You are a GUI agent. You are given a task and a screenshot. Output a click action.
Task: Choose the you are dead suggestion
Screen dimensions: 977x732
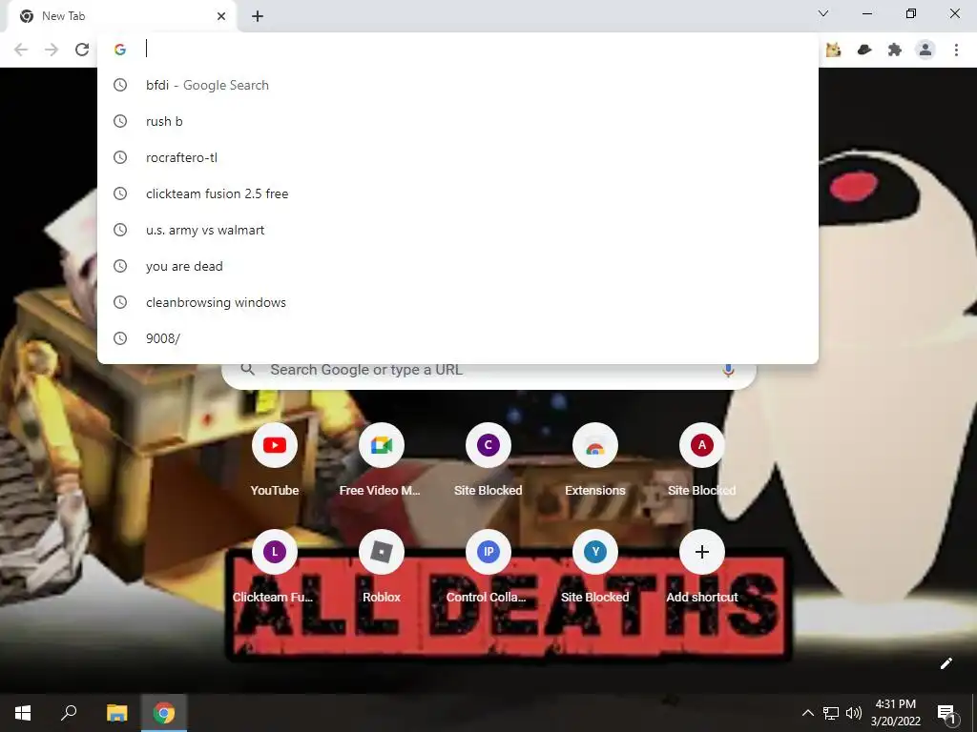[x=458, y=267]
